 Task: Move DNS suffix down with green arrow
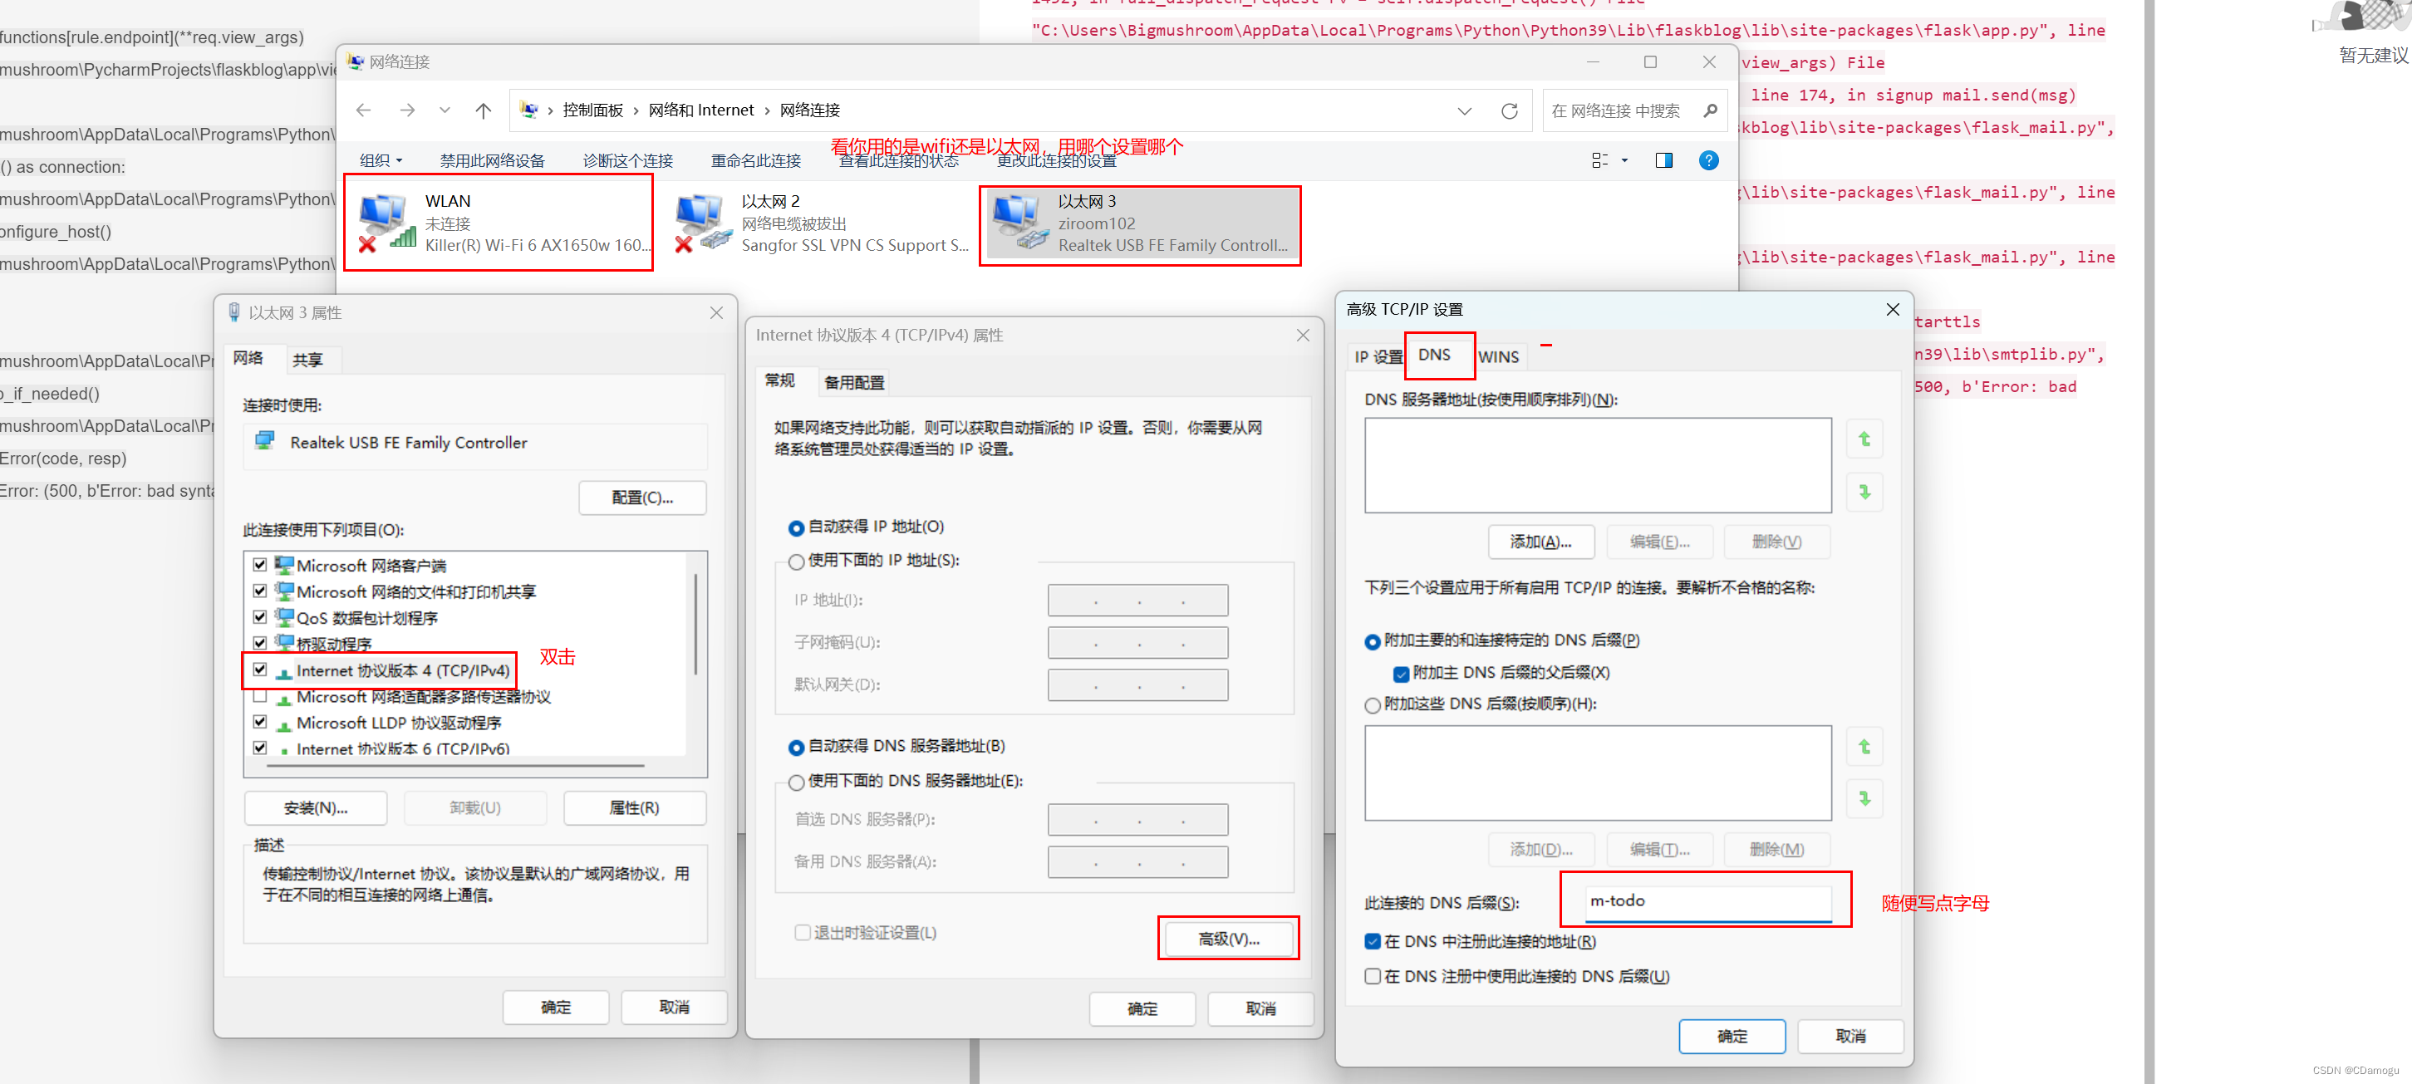click(x=1864, y=798)
